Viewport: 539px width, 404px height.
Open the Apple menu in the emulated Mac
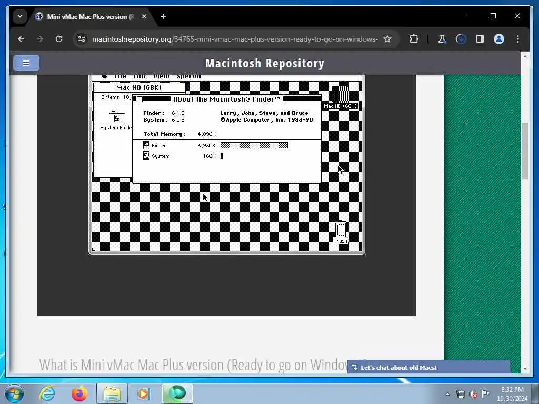pyautogui.click(x=105, y=76)
